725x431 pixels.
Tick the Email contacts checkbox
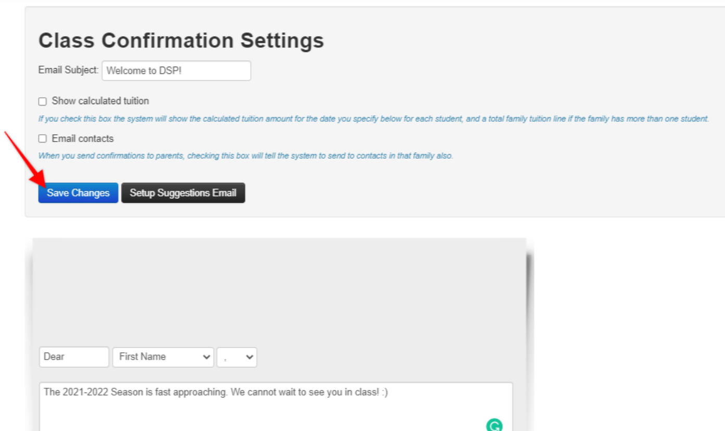43,139
